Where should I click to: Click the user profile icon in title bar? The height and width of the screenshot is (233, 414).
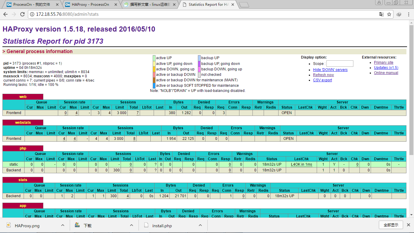(379, 2)
